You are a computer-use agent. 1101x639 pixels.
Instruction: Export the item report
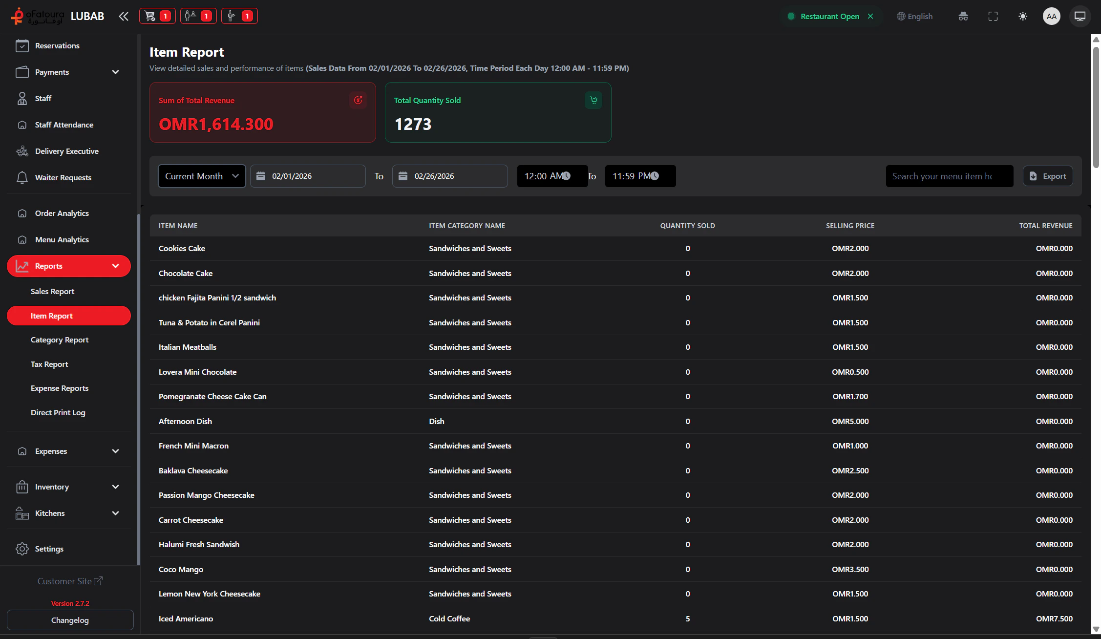(1048, 176)
